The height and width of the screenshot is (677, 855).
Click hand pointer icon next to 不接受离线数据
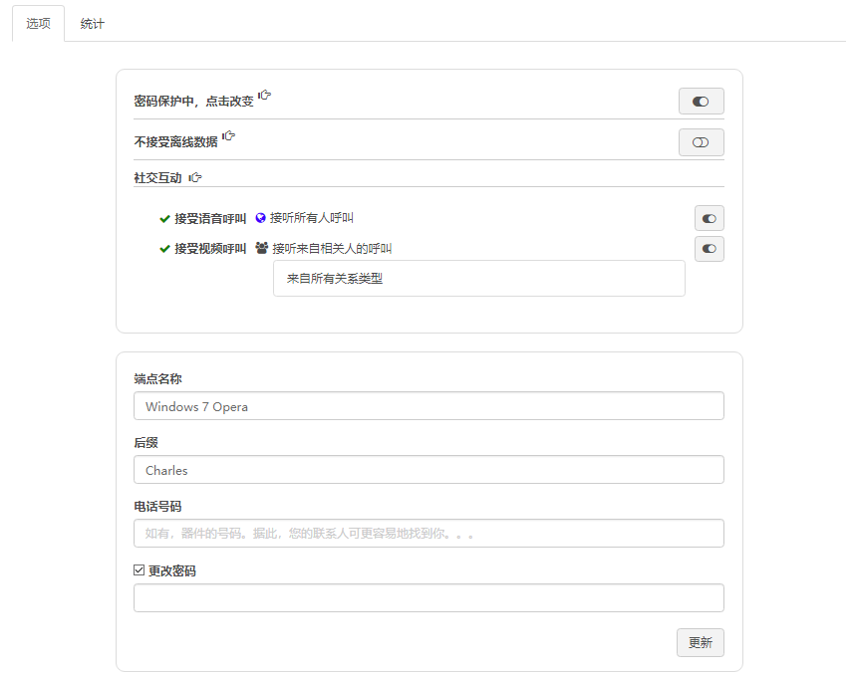point(229,136)
